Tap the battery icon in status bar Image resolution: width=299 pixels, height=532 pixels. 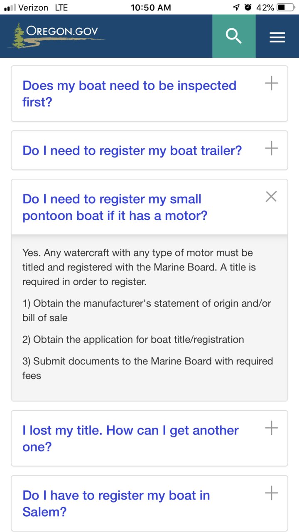tap(286, 7)
